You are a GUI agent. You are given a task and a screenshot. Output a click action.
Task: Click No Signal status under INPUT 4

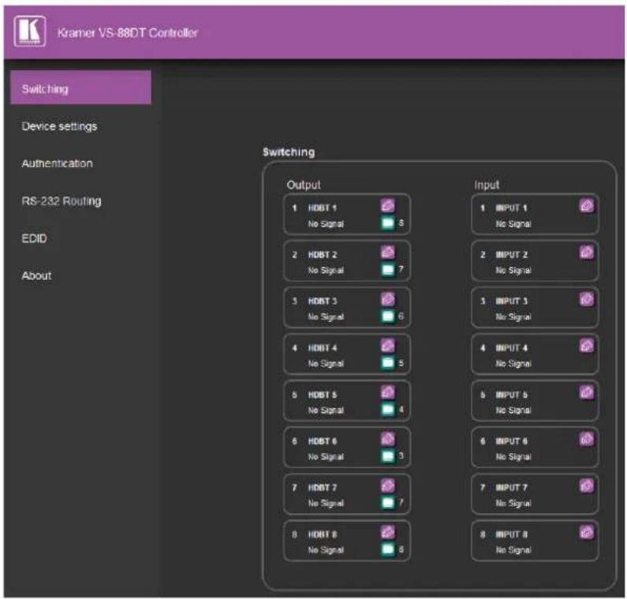pyautogui.click(x=513, y=363)
